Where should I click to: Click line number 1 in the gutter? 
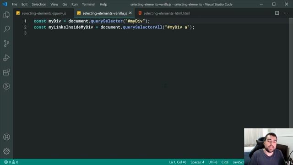point(25,21)
